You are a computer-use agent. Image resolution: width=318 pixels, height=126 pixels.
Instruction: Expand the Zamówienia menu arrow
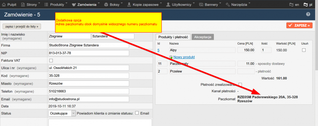click(99, 3)
